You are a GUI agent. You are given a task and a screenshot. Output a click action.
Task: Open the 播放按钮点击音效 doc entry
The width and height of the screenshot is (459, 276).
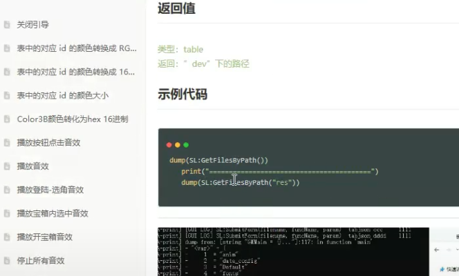49,143
